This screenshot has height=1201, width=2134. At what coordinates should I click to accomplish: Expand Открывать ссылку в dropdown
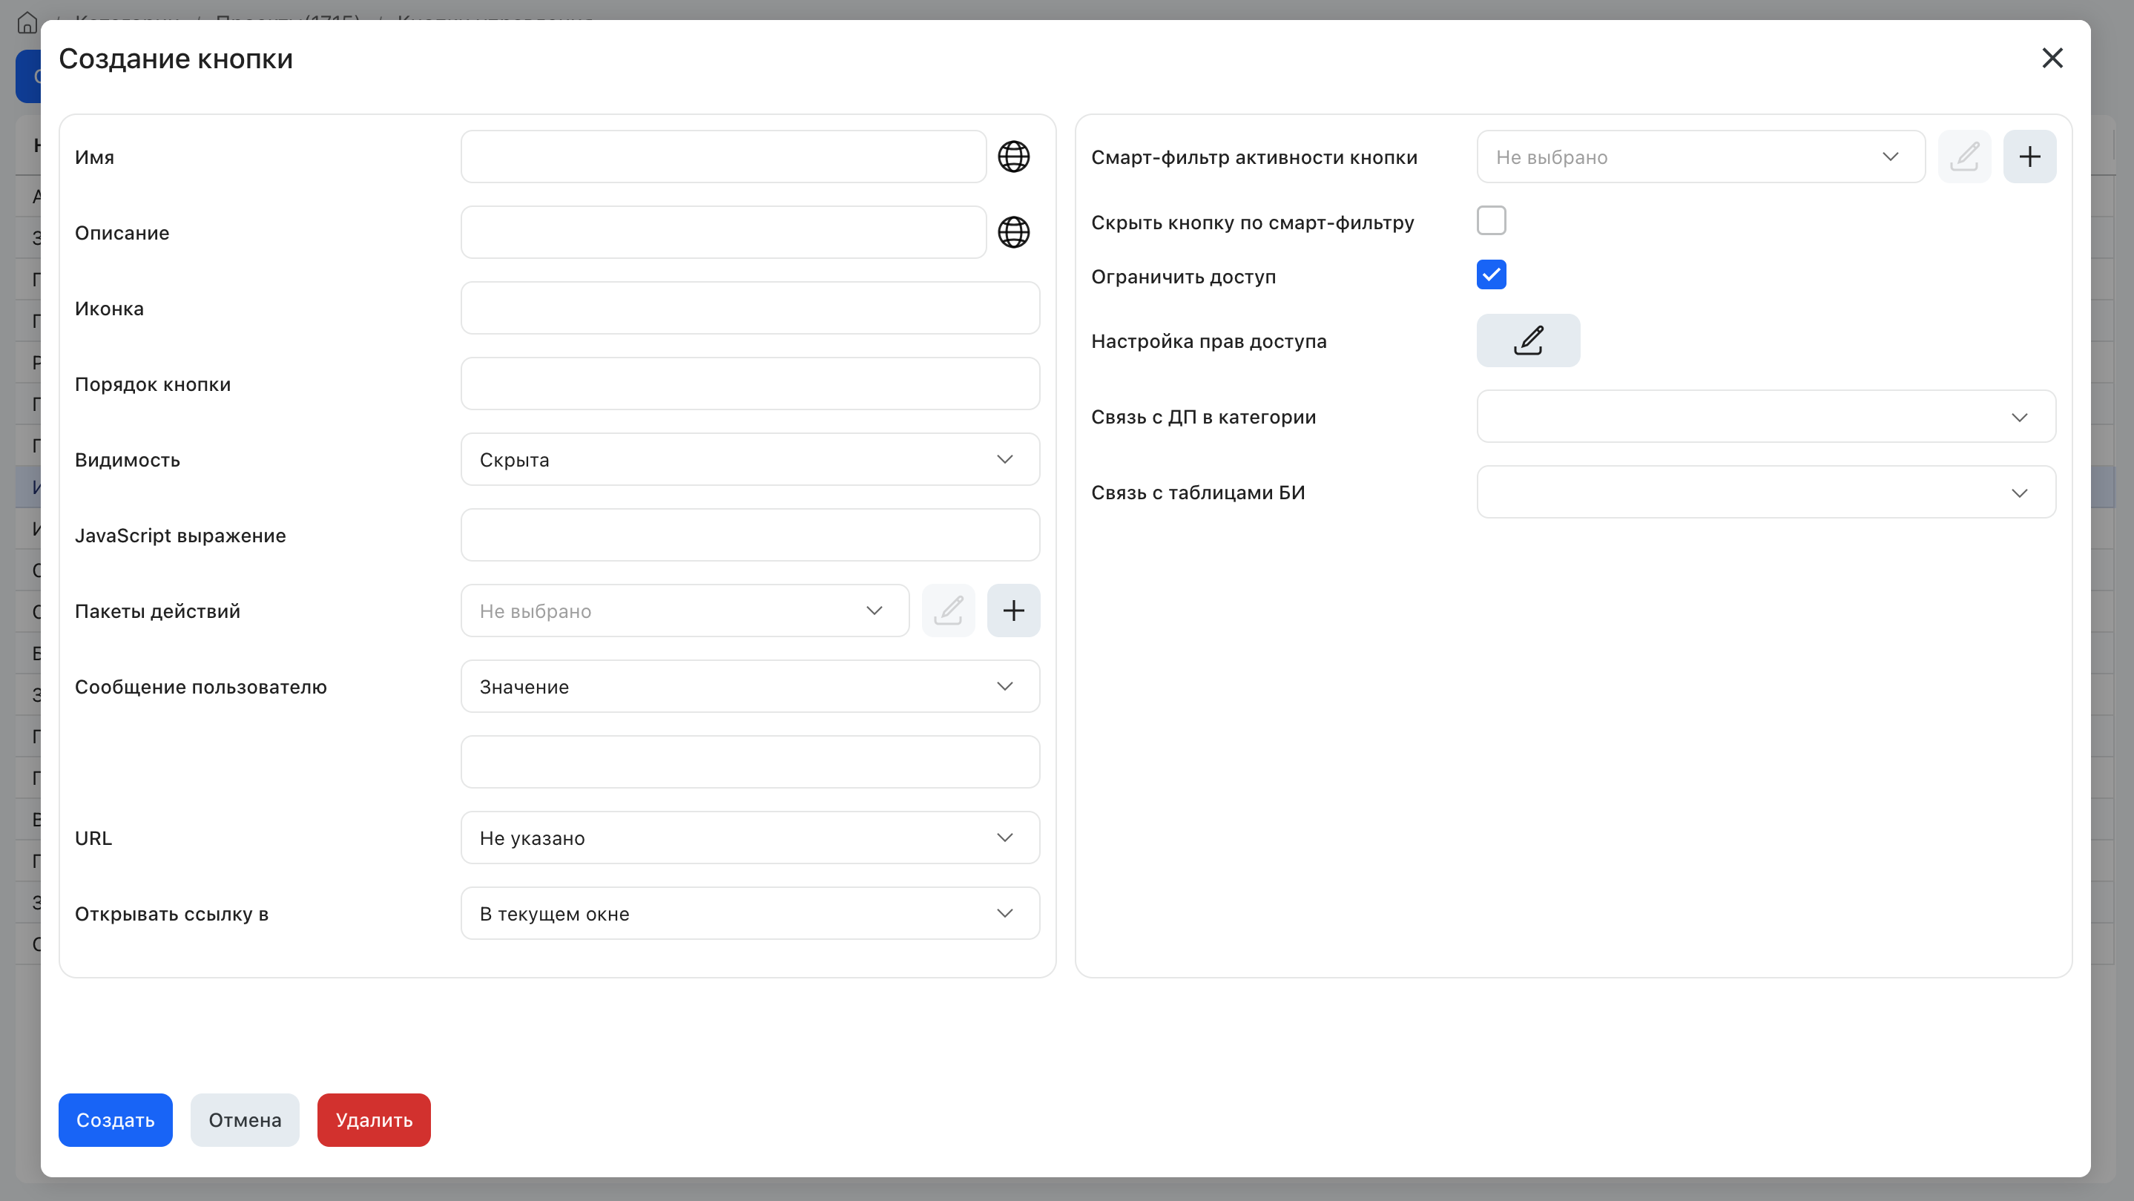pyautogui.click(x=750, y=914)
